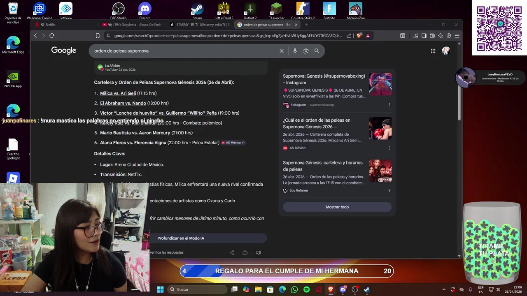Open a new browser tab
527x296 pixels.
pos(306,25)
